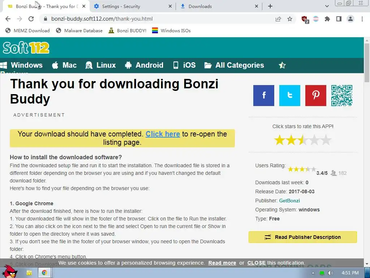Click the 'Release Date: 2017-08-03' text
This screenshot has width=370, height=278.
(x=285, y=192)
